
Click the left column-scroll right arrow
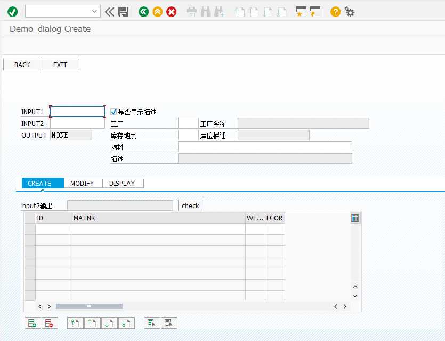pos(49,306)
